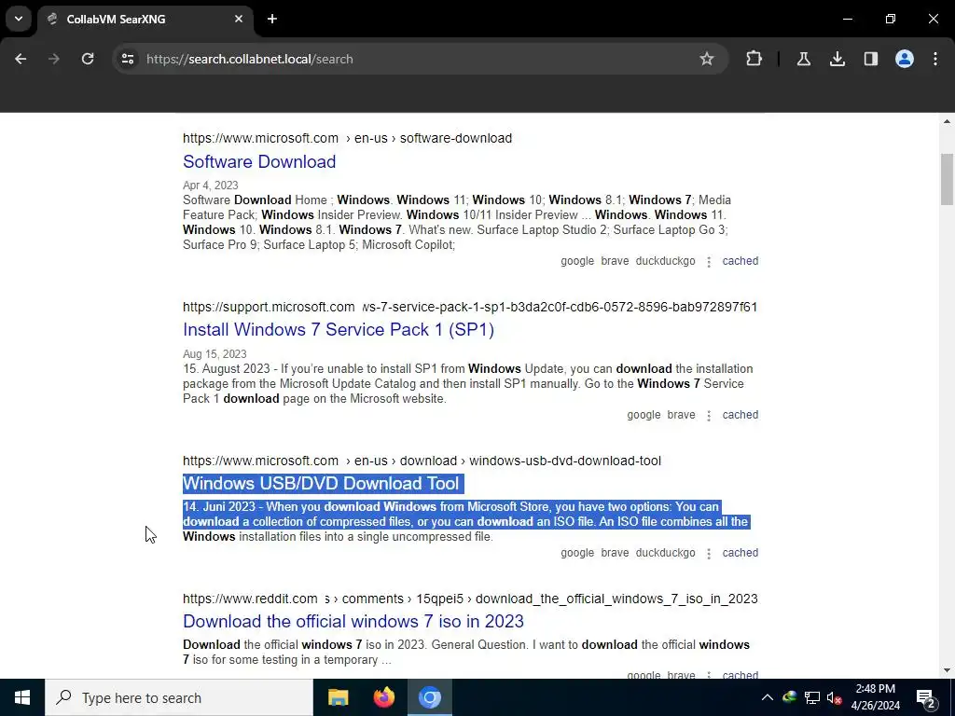Open cached version of USB/DVD Download Tool
Viewport: 955px width, 716px height.
[740, 553]
